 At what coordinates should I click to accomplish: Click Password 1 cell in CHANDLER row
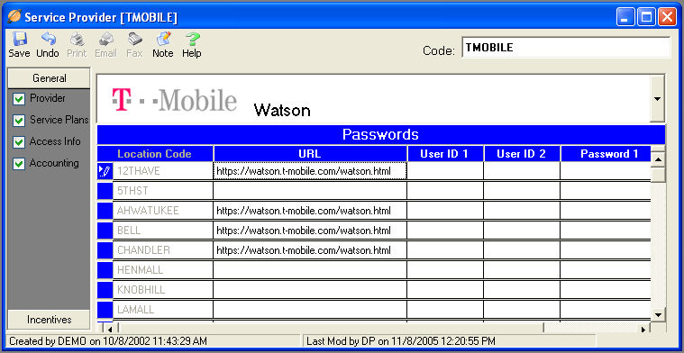[606, 250]
